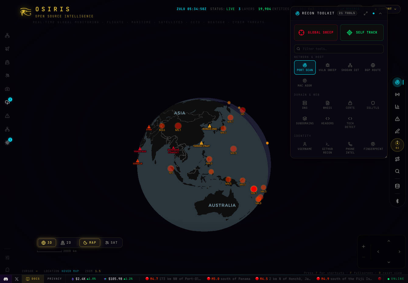
Task: Select the MAP basemap style
Action: pyautogui.click(x=90, y=243)
